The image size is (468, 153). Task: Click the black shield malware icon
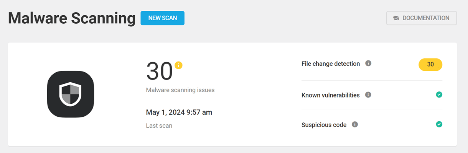point(71,94)
